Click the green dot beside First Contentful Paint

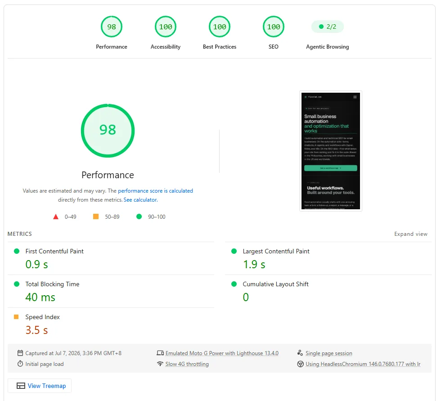[17, 251]
